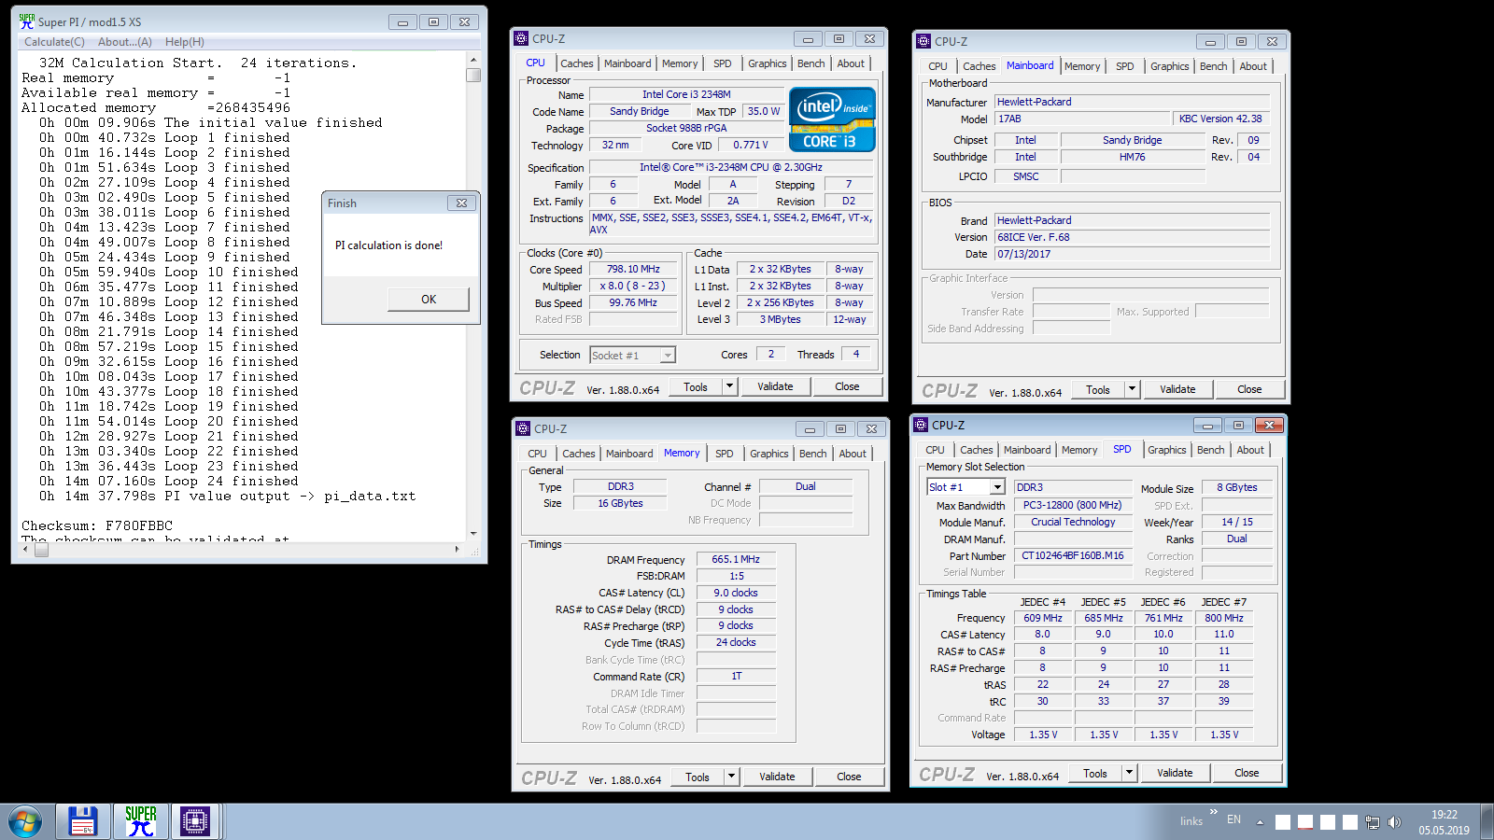
Task: Open Caches tab in top-left CPU-Z window
Action: (576, 63)
